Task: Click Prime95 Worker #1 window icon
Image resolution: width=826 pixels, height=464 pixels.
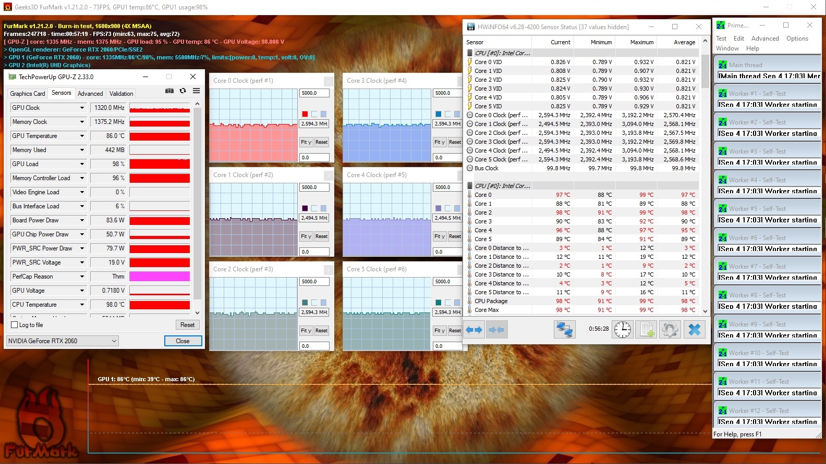Action: pyautogui.click(x=722, y=94)
